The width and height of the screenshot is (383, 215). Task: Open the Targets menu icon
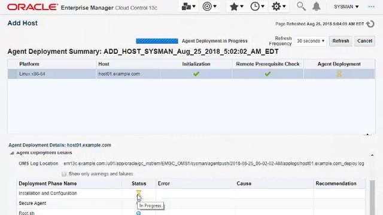[209, 7]
